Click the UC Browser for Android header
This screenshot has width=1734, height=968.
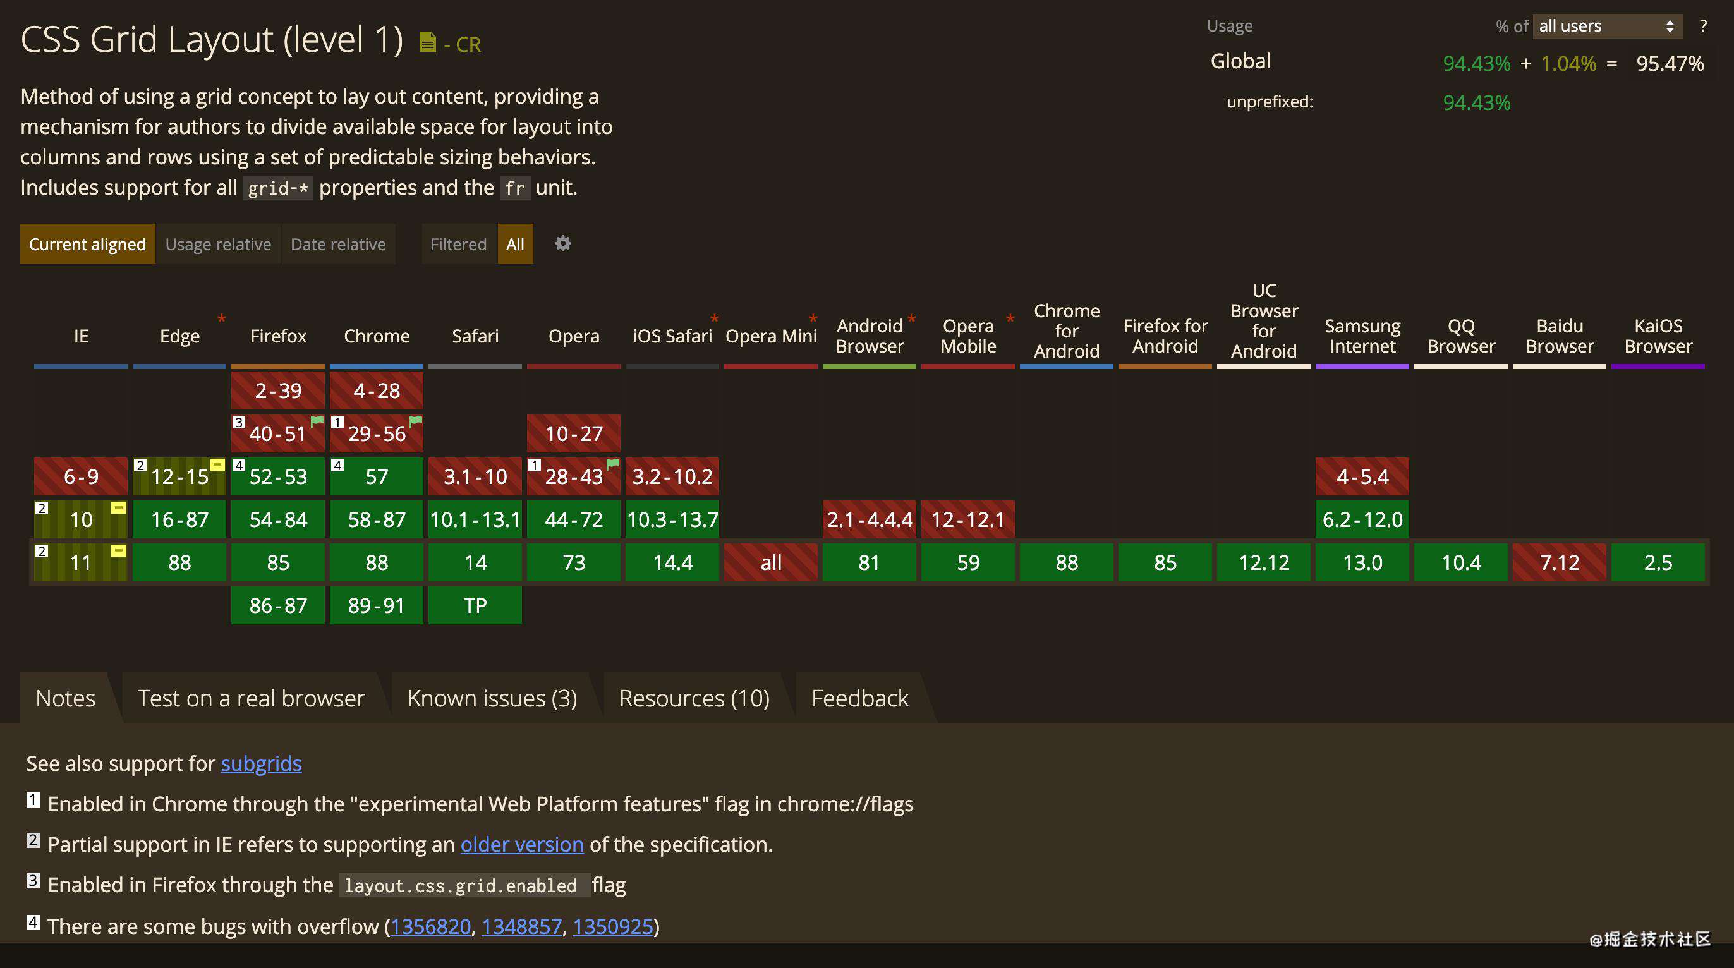point(1263,320)
